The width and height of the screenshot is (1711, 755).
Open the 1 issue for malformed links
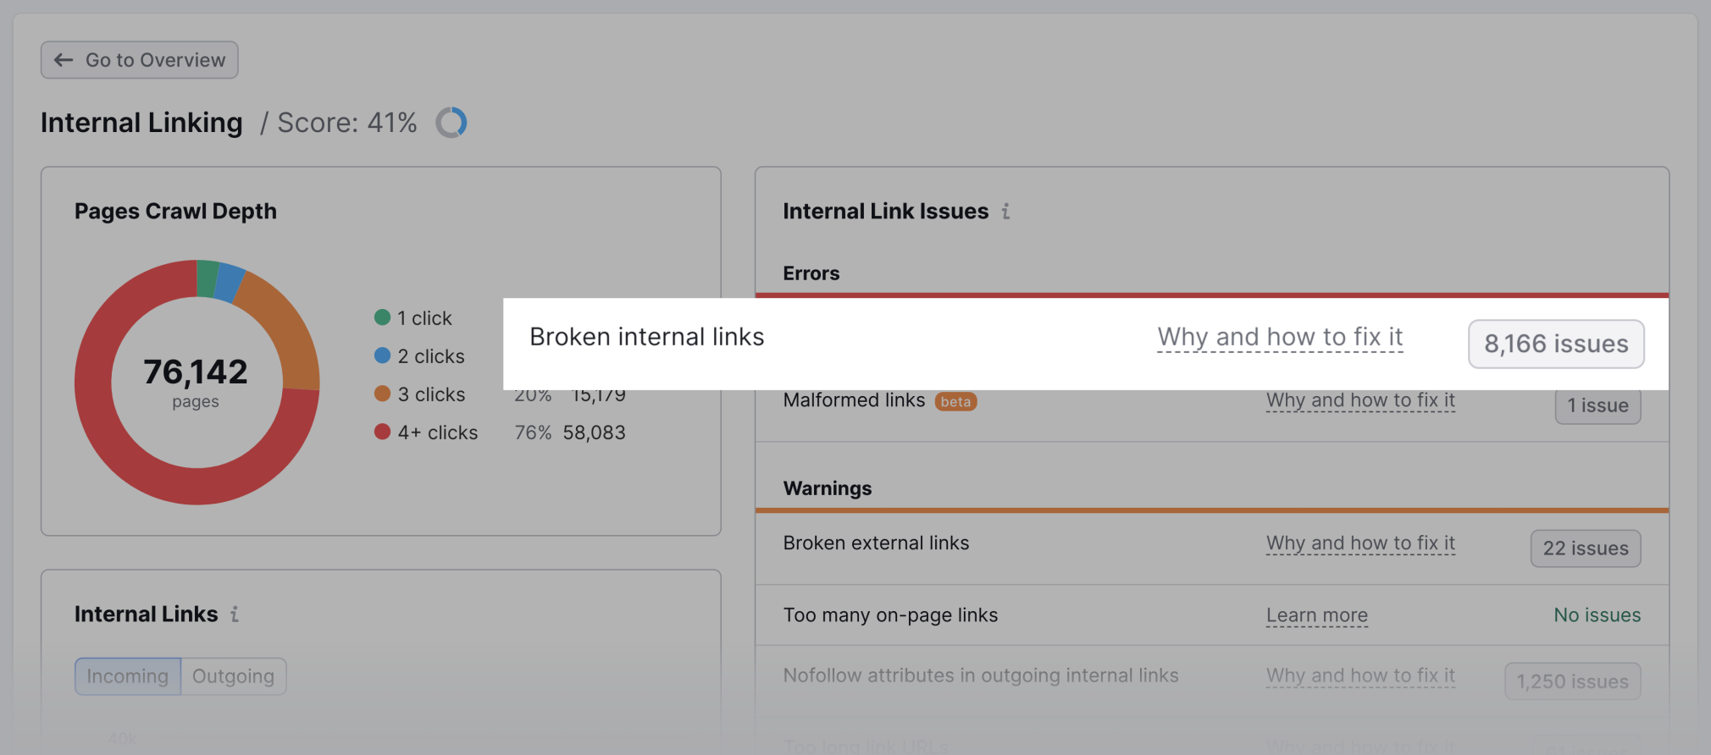[1597, 406]
